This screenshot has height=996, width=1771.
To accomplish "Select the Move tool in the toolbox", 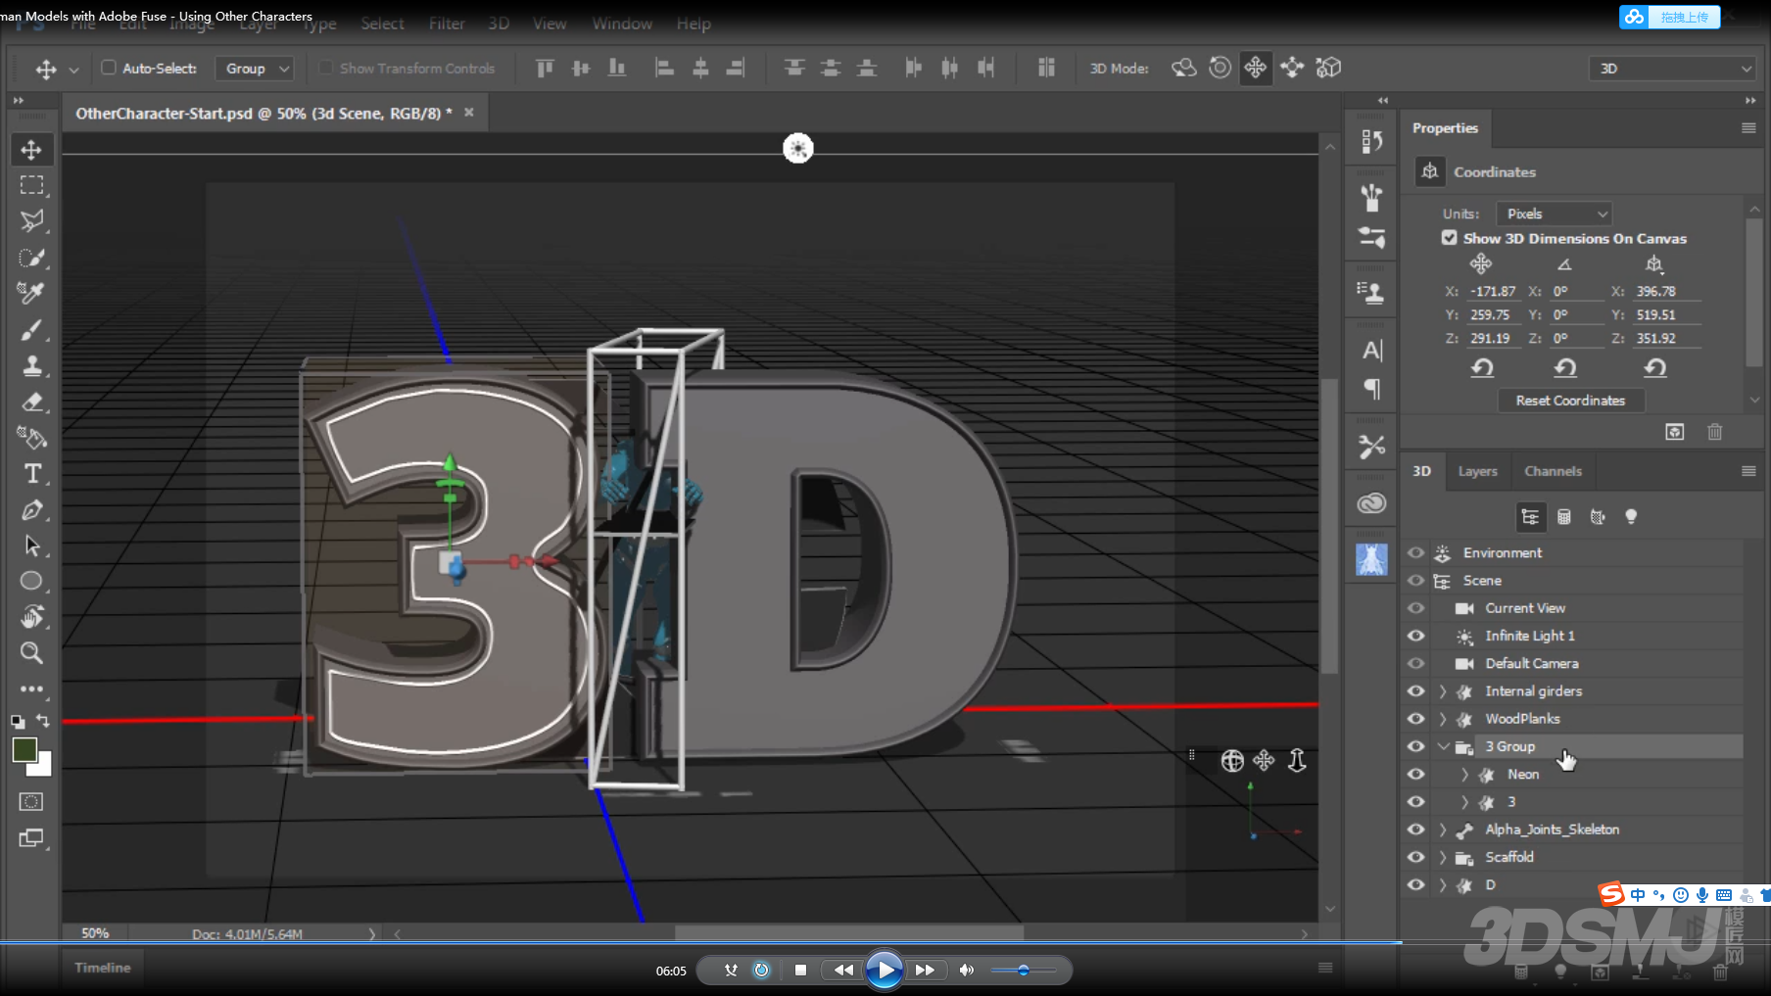I will (x=31, y=150).
